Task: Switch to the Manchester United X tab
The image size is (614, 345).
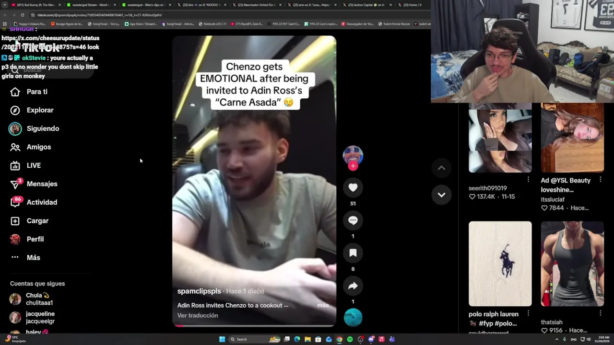Action: pyautogui.click(x=257, y=5)
